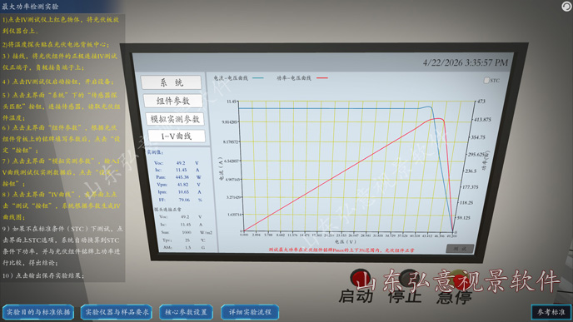The width and height of the screenshot is (573, 322).
Task: Push the dark 停止 stop knob
Action: (x=409, y=278)
